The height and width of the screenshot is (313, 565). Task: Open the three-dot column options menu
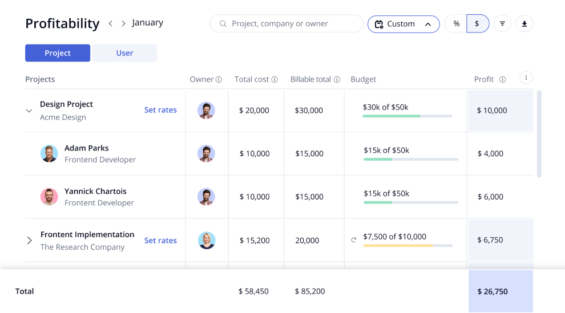point(526,78)
